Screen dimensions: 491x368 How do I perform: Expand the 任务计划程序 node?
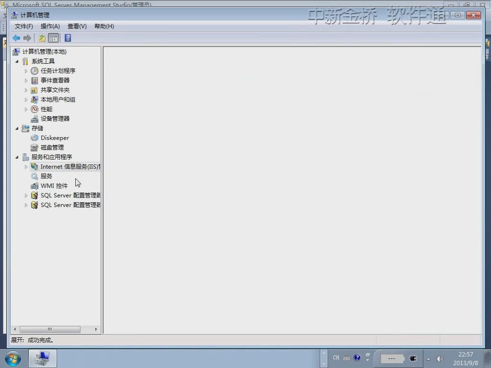(x=26, y=71)
